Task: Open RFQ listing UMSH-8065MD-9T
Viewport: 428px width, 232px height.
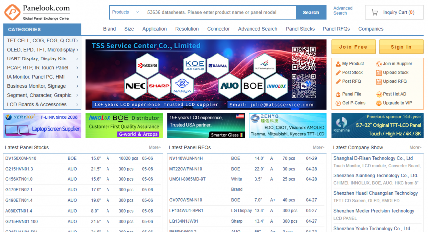Action: point(187,179)
